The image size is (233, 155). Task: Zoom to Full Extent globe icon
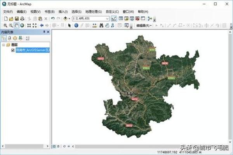[22, 26]
